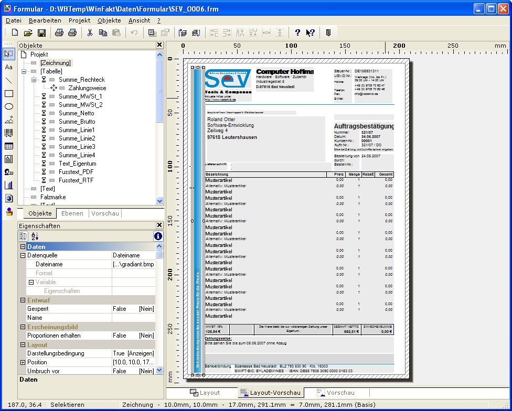The width and height of the screenshot is (512, 411).
Task: Collapse the [Tabelle] tree node
Action: click(x=23, y=71)
